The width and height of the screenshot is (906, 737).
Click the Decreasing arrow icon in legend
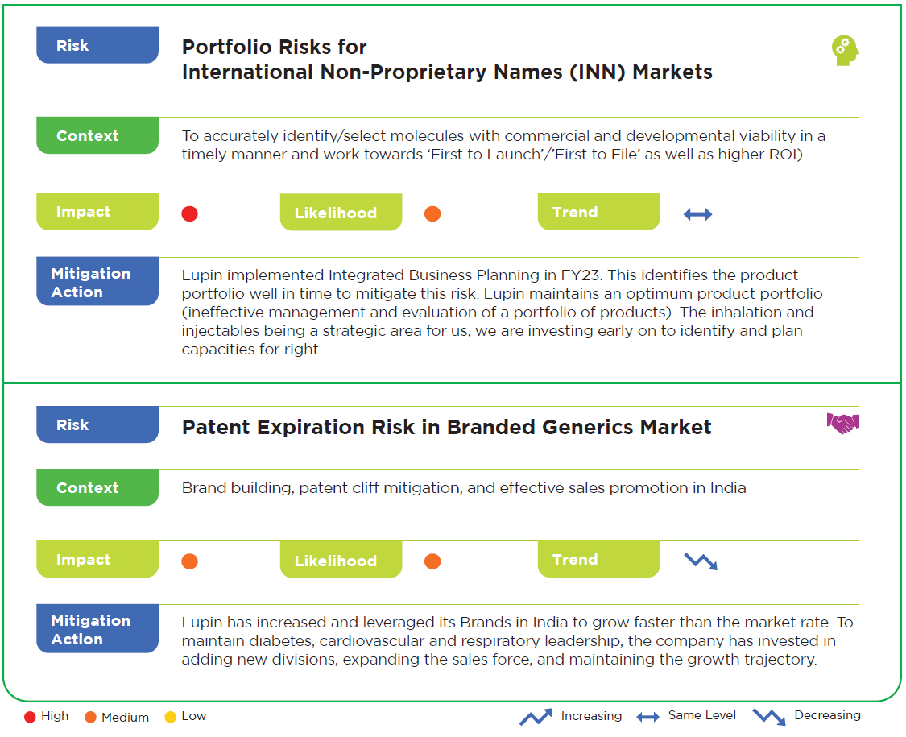pyautogui.click(x=769, y=716)
